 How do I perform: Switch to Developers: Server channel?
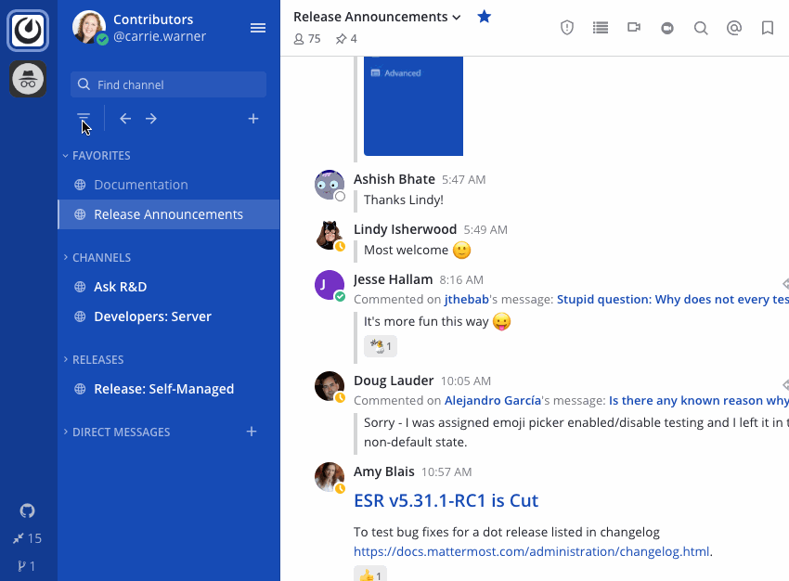pos(152,316)
